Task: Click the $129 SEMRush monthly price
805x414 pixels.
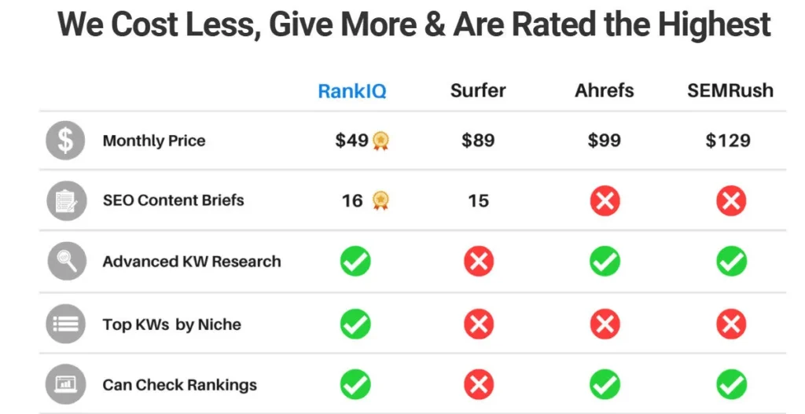Action: (x=728, y=141)
